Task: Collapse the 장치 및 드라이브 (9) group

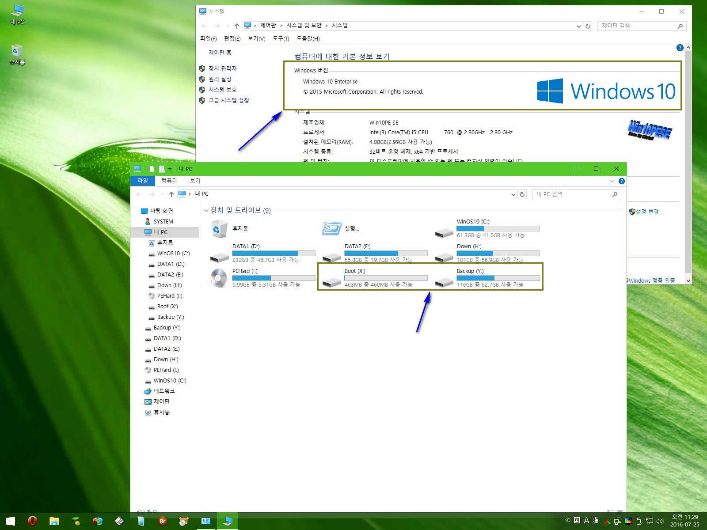Action: coord(206,211)
